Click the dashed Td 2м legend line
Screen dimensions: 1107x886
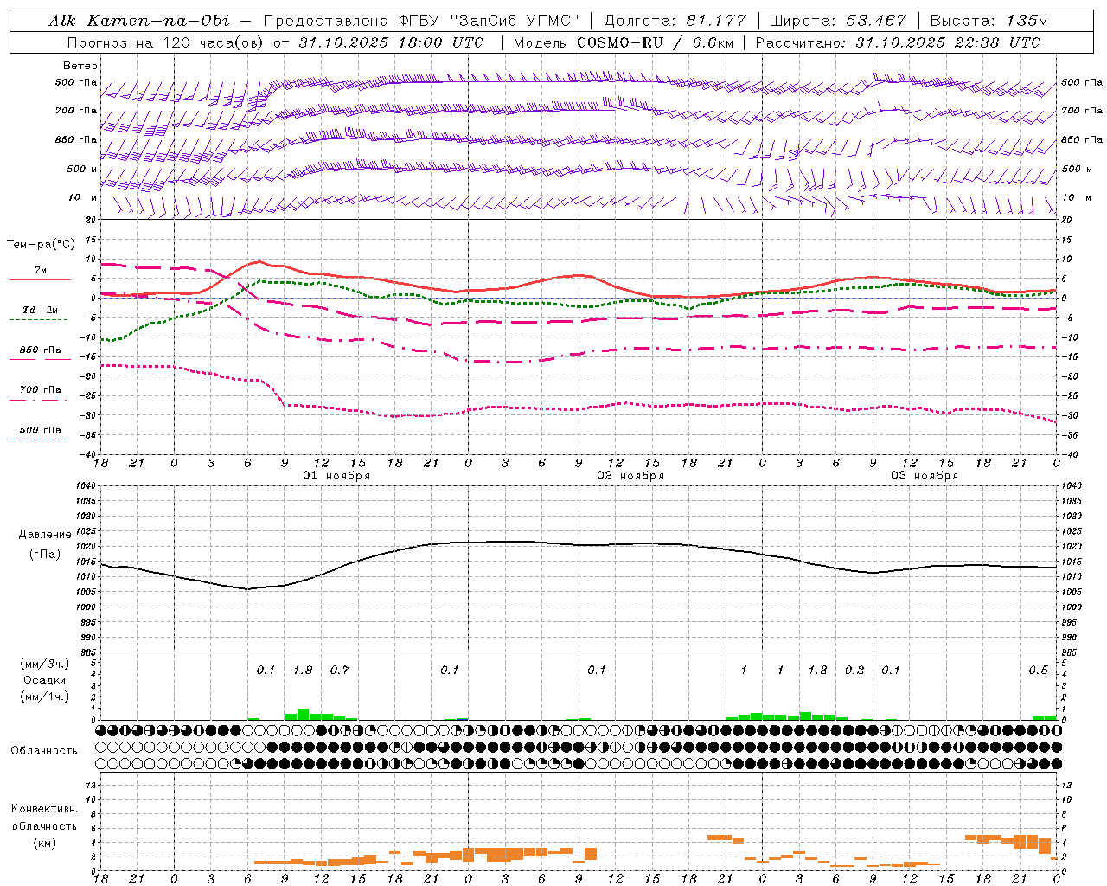coord(38,319)
